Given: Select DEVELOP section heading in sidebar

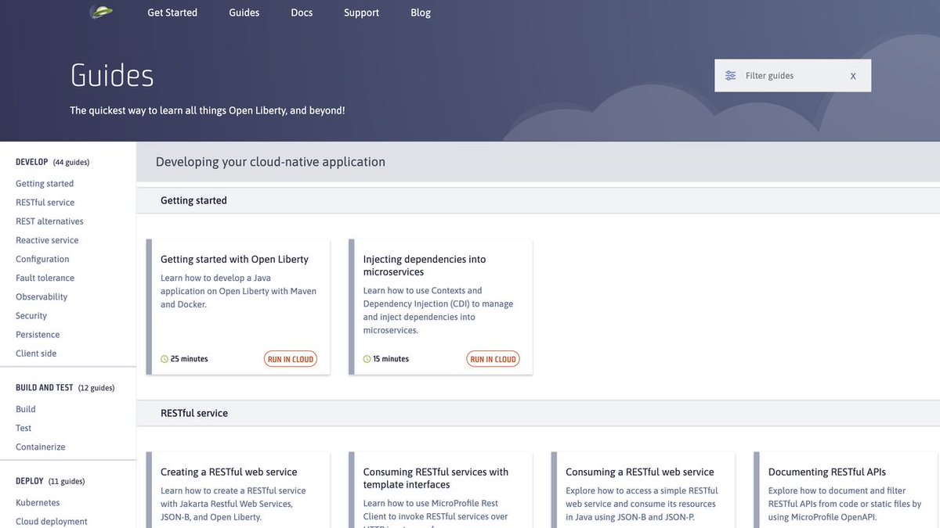Looking at the screenshot, I should coord(32,162).
